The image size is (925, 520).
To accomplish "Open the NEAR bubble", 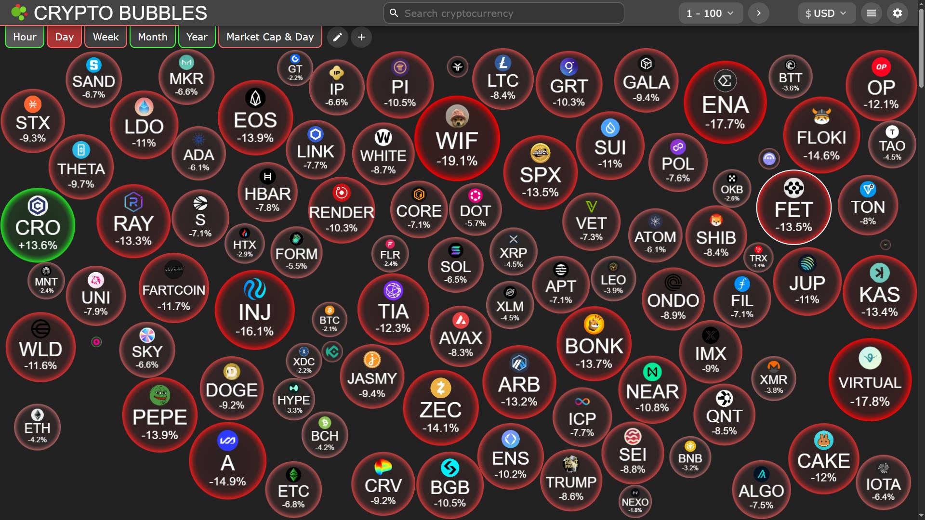I will pyautogui.click(x=652, y=389).
